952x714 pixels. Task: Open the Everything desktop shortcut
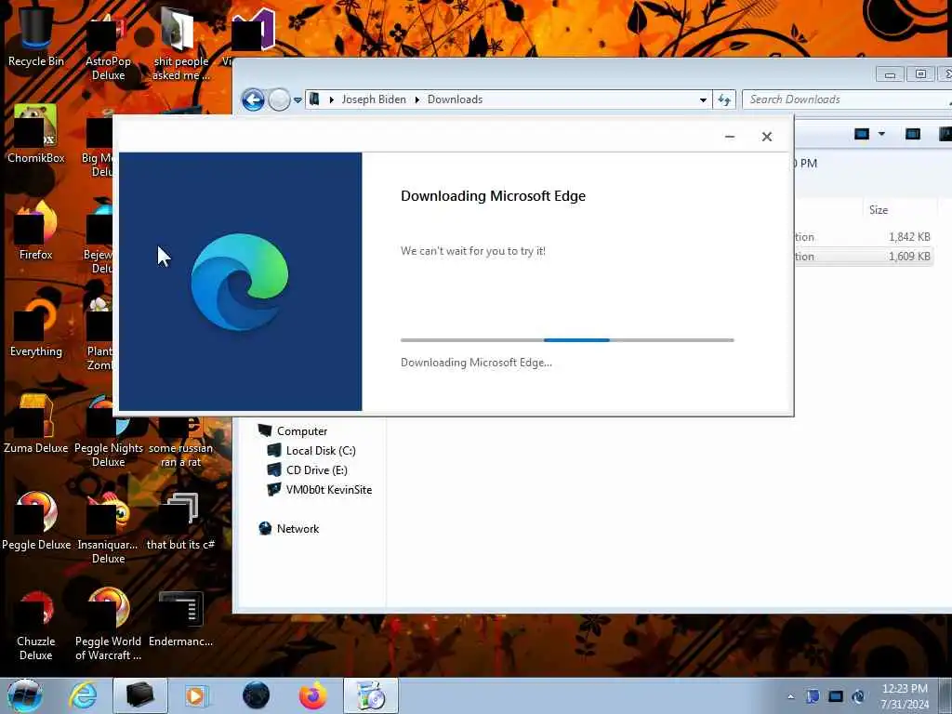[36, 328]
